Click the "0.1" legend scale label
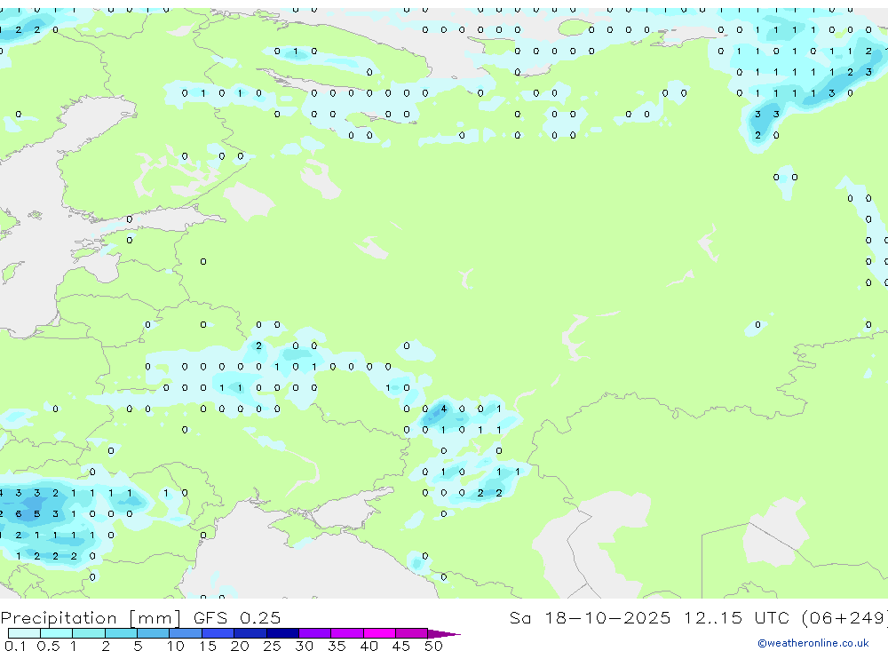The image size is (888, 651). pyautogui.click(x=15, y=646)
